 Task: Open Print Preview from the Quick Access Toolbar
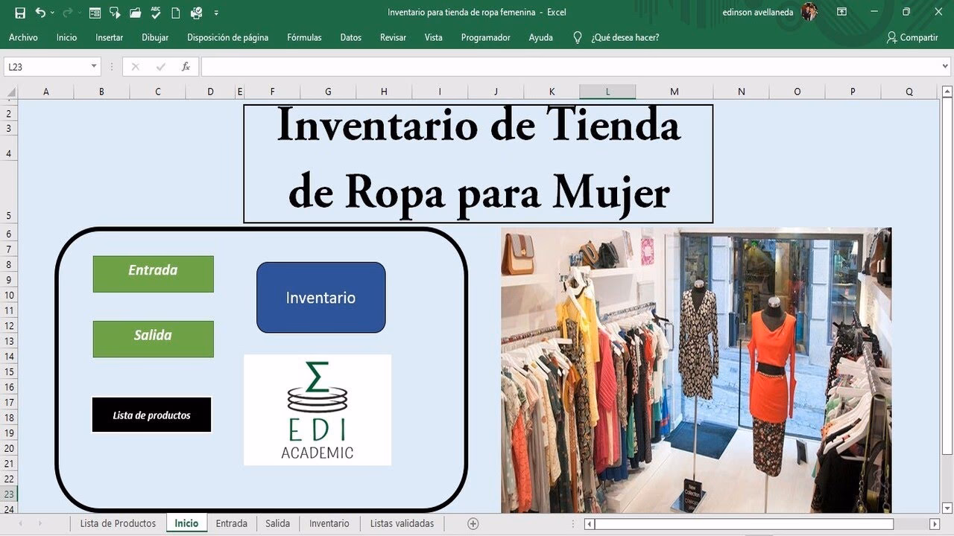point(196,12)
